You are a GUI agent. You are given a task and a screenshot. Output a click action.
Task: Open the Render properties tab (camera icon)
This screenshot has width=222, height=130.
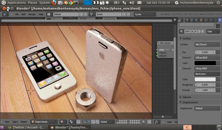[187, 20]
